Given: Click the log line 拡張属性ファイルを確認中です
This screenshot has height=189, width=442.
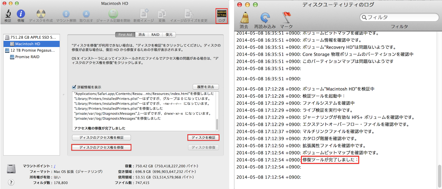Looking at the screenshot, I should [334, 146].
